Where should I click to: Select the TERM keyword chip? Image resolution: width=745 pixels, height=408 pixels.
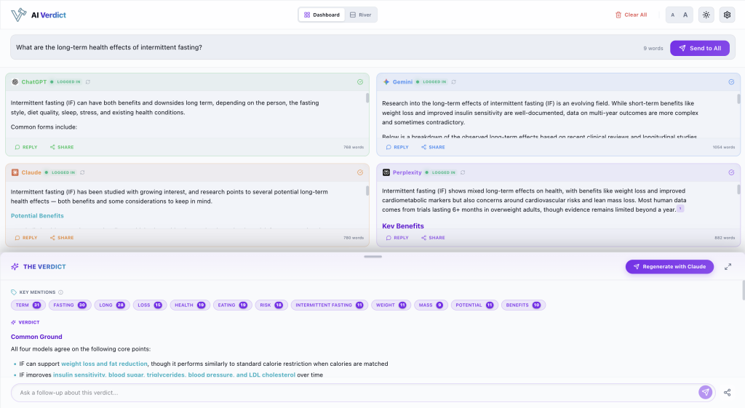point(28,305)
